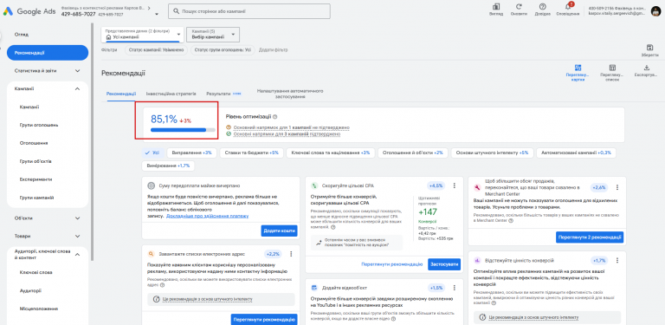Open the three-dot menu on Скоригуйте цільові CPA card
Image resolution: width=665 pixels, height=325 pixels.
pos(455,185)
